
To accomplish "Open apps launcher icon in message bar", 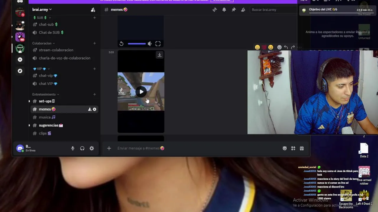I will [293, 148].
